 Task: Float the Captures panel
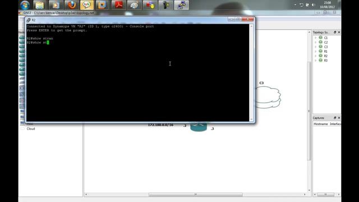335,118
